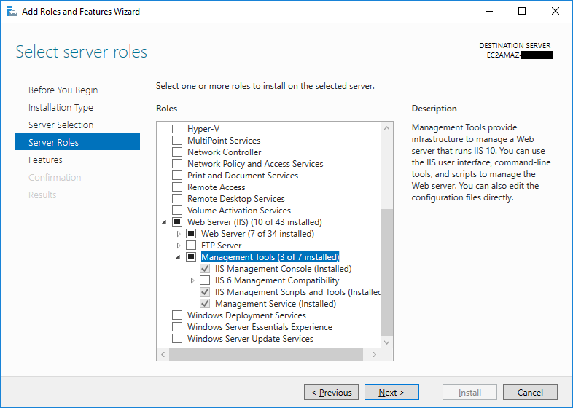Enable Windows Deployment Services checkbox

coord(177,315)
